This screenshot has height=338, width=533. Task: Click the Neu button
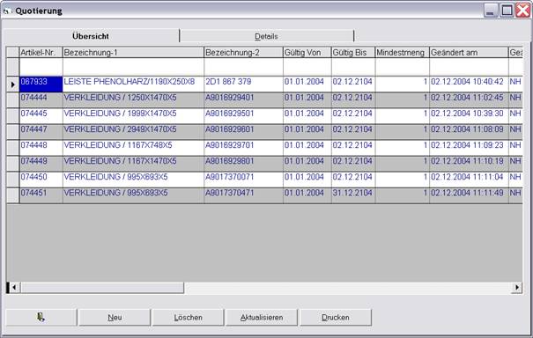115,317
